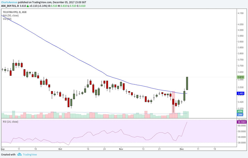Click the blue 28M volume average label
Image resolution: width=248 pixels, height=158 pixels.
tap(240, 114)
